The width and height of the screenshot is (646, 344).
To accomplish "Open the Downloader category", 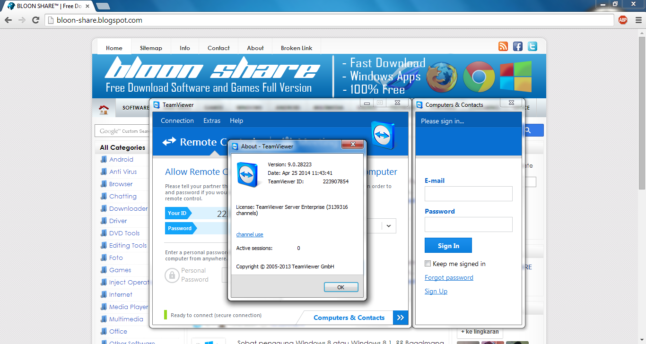I will coord(129,208).
